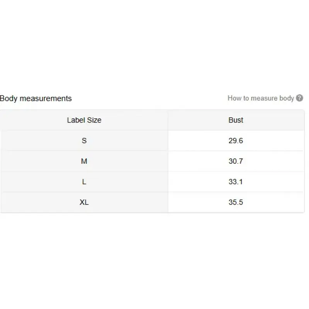This screenshot has height=309, width=309.
Task: Pick the bust measurement for size L
Action: tap(236, 182)
